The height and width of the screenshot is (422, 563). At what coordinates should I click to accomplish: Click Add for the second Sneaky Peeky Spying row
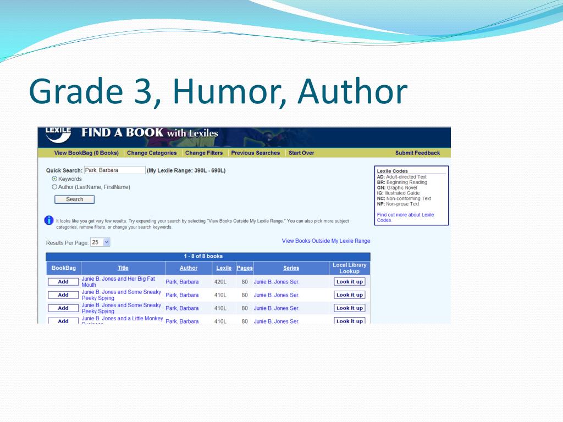[63, 308]
